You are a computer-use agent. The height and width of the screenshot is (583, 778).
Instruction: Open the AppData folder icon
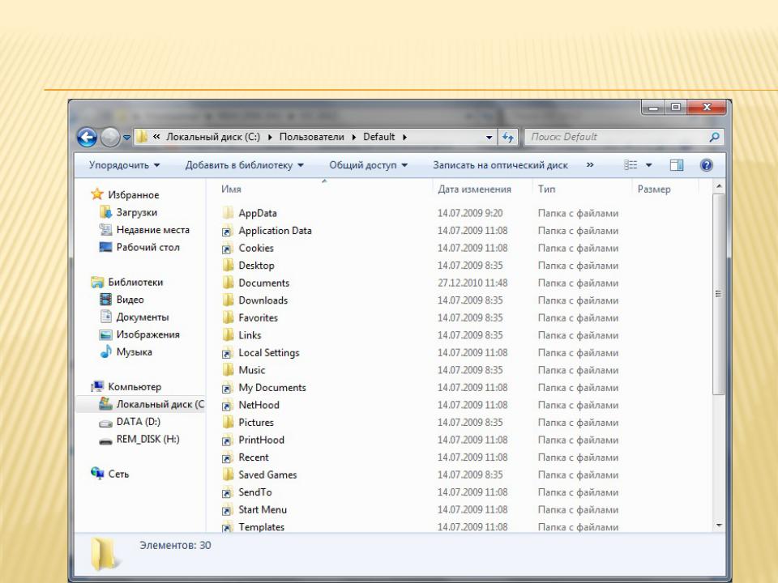pyautogui.click(x=228, y=213)
